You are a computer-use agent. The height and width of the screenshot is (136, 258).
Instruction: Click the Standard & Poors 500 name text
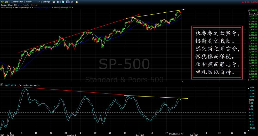(x=9, y=5)
